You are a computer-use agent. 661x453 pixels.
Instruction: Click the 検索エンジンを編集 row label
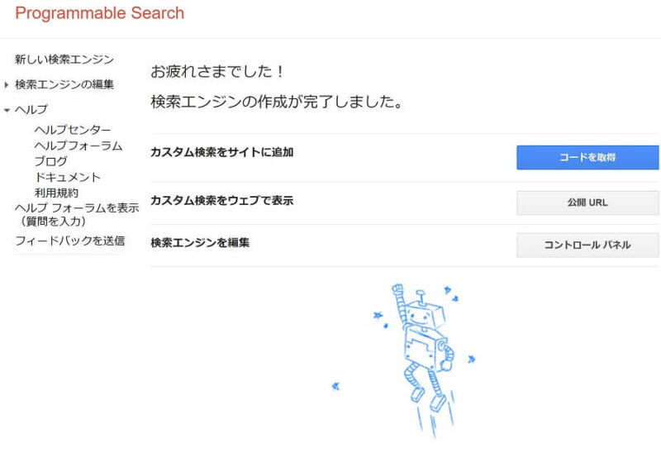click(x=200, y=242)
